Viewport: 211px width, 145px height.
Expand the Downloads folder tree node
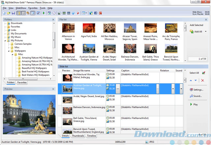point(5,23)
